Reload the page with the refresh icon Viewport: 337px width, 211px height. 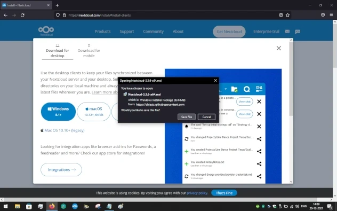[x=22, y=15]
